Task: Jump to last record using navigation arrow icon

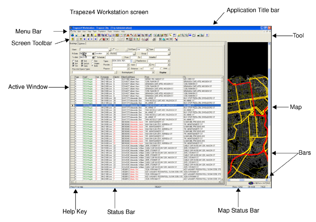Action: coord(95,39)
